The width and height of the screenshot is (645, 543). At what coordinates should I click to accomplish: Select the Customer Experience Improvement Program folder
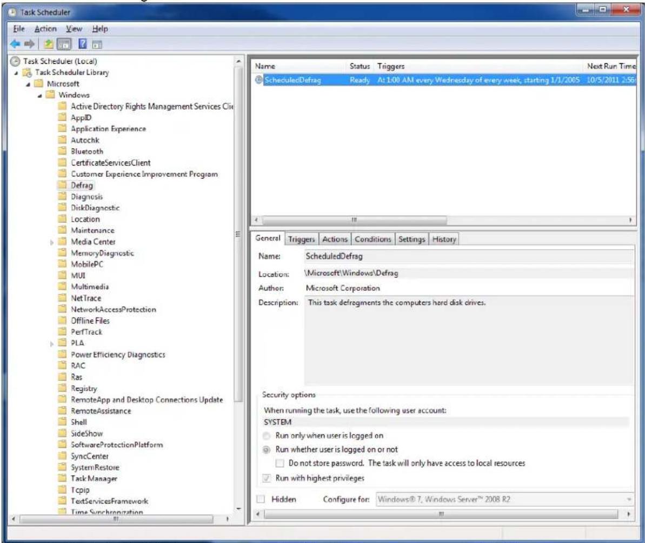click(144, 174)
